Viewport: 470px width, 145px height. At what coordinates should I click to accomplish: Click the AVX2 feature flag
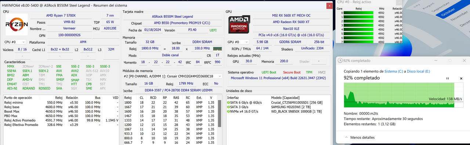pos(75,71)
